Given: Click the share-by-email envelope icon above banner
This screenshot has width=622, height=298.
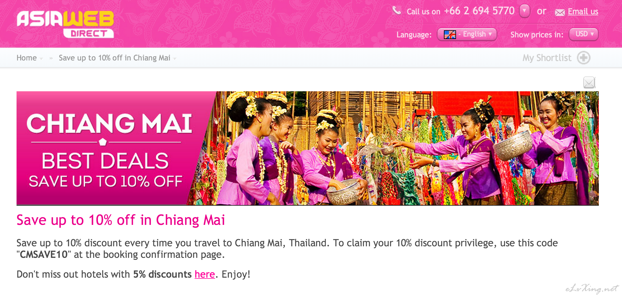Looking at the screenshot, I should click(589, 82).
